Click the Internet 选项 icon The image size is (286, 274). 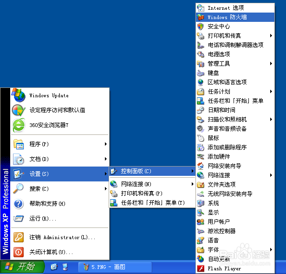pyautogui.click(x=201, y=8)
